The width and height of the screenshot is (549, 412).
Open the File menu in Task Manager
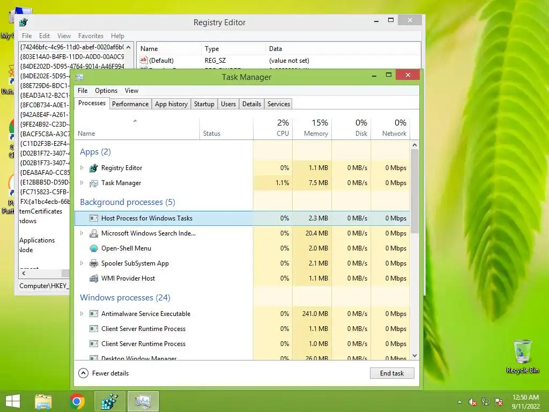click(x=83, y=91)
